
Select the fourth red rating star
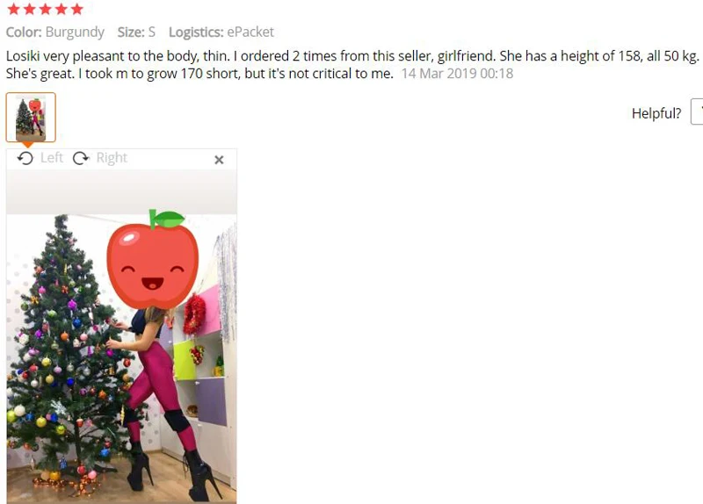tap(61, 9)
